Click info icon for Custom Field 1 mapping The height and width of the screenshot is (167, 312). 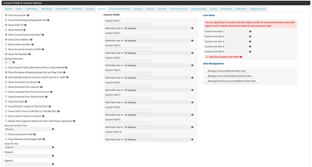point(192,29)
